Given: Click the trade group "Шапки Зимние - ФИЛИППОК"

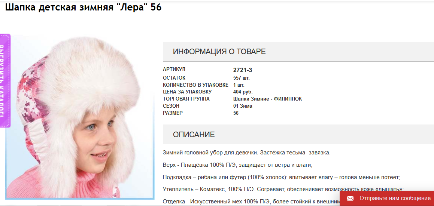Looking at the screenshot, I should (267, 99).
